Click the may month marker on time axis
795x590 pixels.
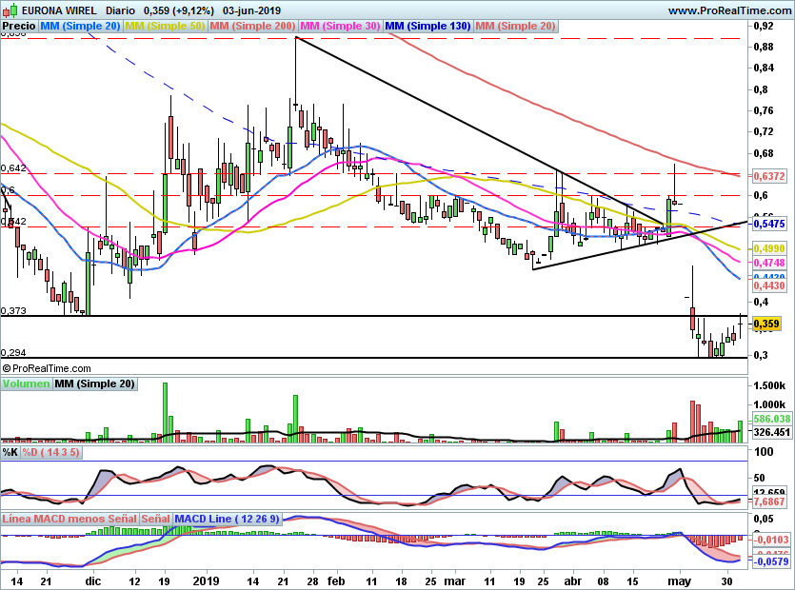pos(680,581)
